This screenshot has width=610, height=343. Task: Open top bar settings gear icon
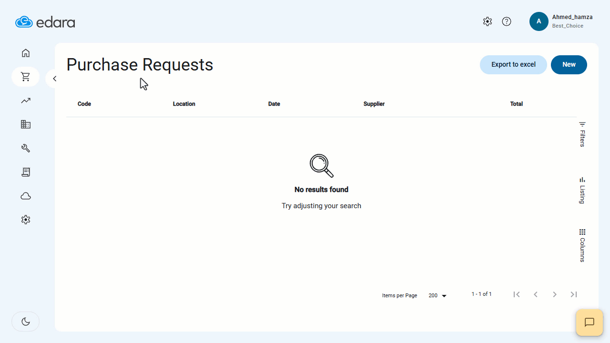point(487,21)
